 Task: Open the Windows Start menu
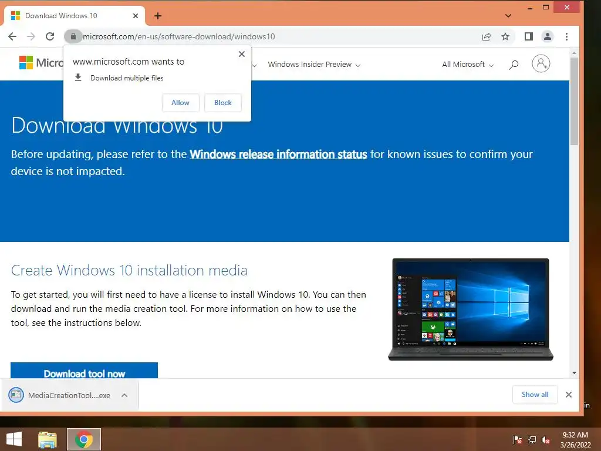click(14, 439)
